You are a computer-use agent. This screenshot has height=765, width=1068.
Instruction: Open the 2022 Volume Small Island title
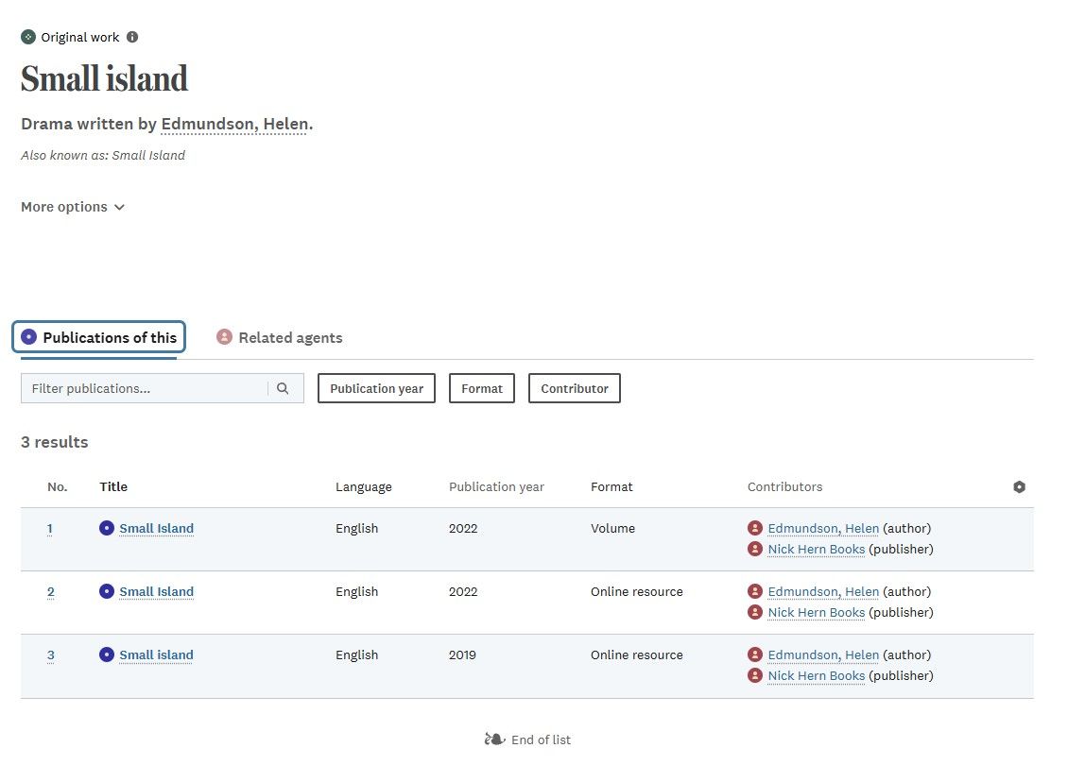point(156,529)
